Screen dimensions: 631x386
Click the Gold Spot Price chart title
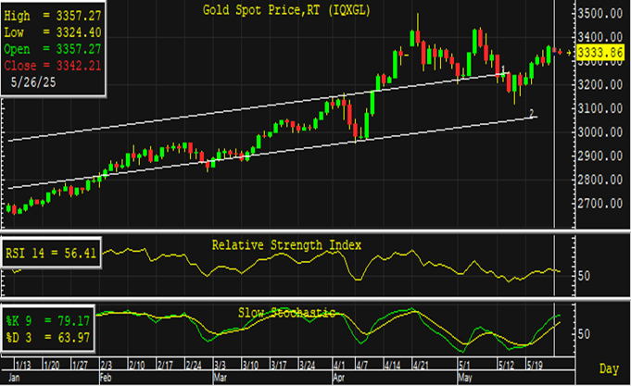click(275, 10)
